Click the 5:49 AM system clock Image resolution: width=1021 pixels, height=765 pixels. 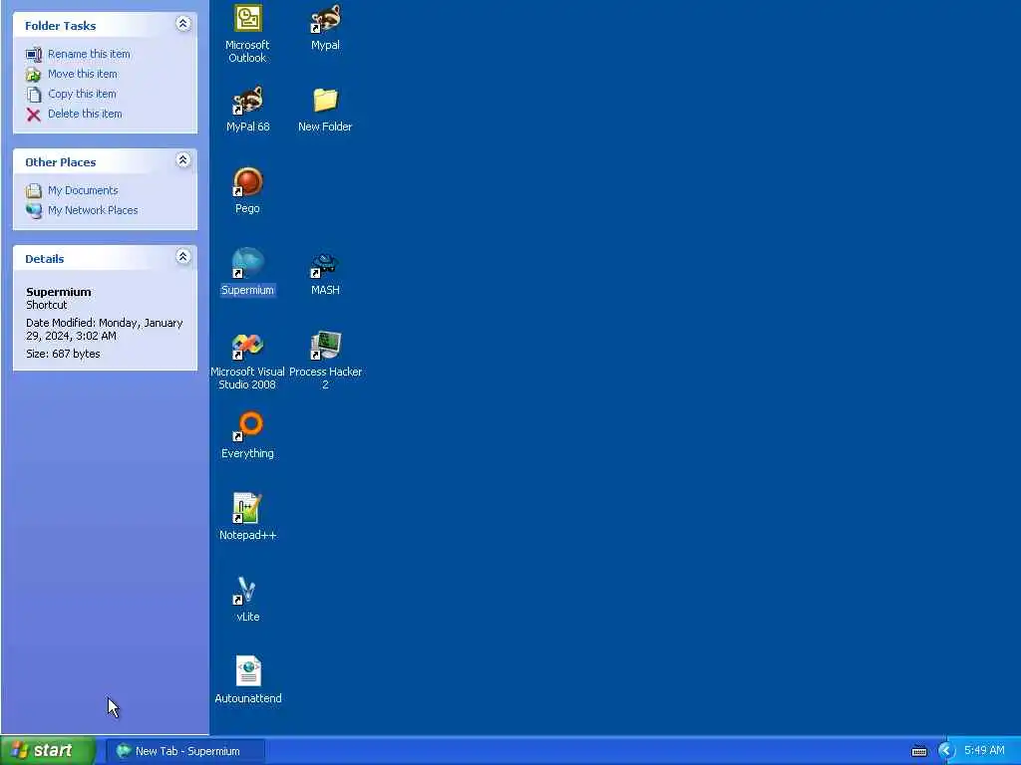(x=984, y=751)
